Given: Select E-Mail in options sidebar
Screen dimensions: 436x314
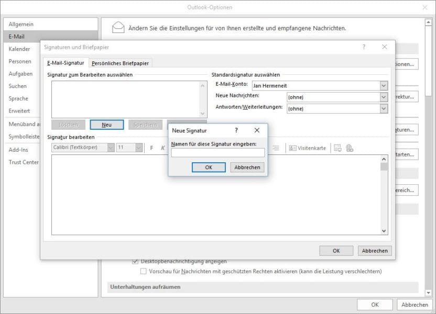Looking at the screenshot, I should click(x=51, y=36).
